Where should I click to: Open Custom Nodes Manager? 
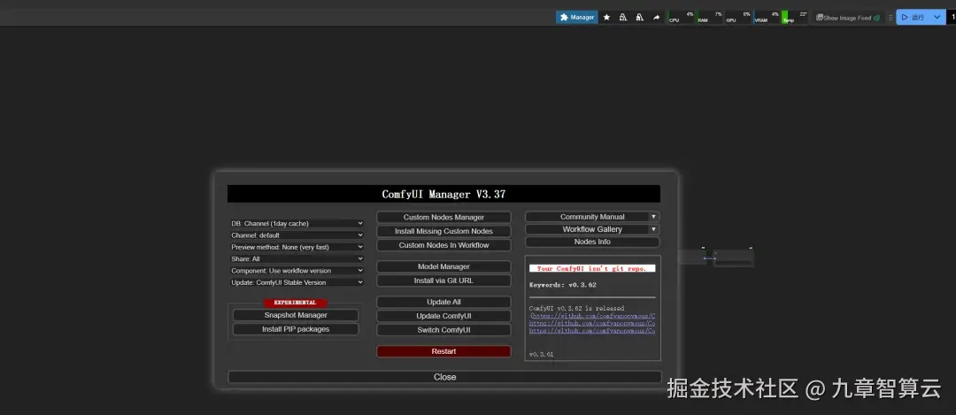(443, 217)
